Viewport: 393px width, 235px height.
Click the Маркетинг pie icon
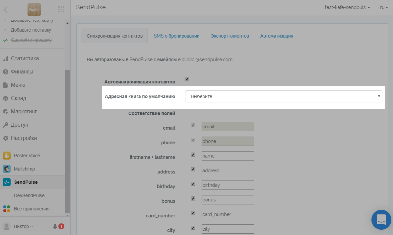[6, 112]
